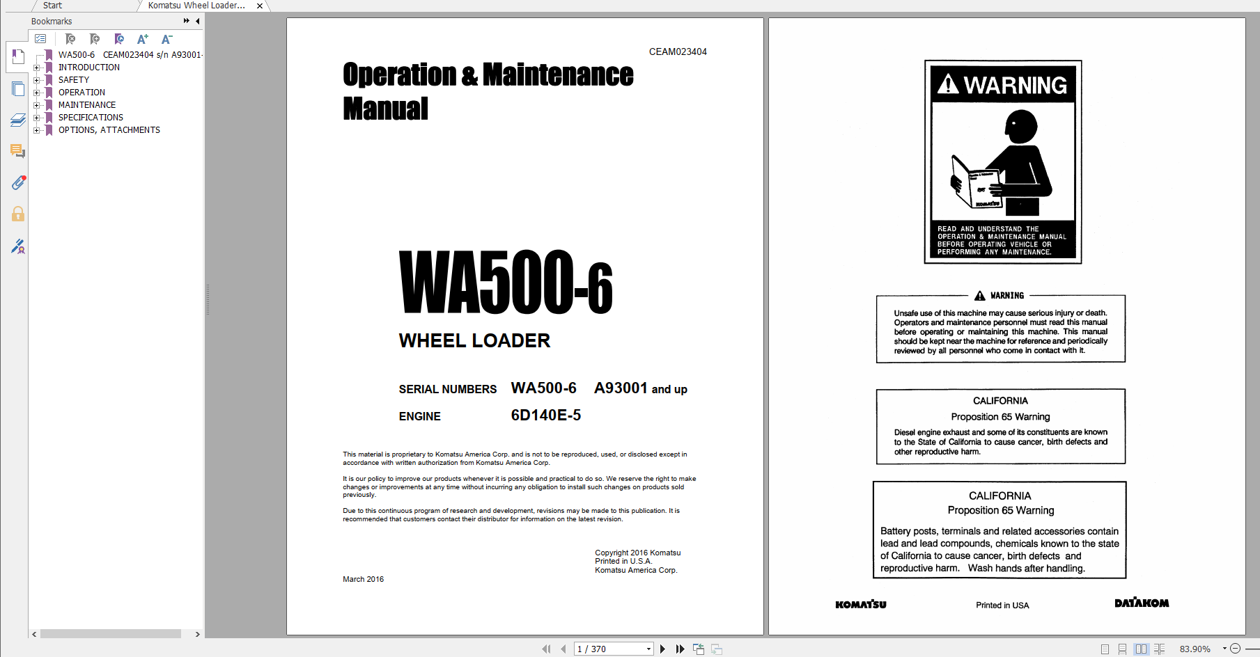Open the Pages thumbnail panel icon

pos(18,88)
